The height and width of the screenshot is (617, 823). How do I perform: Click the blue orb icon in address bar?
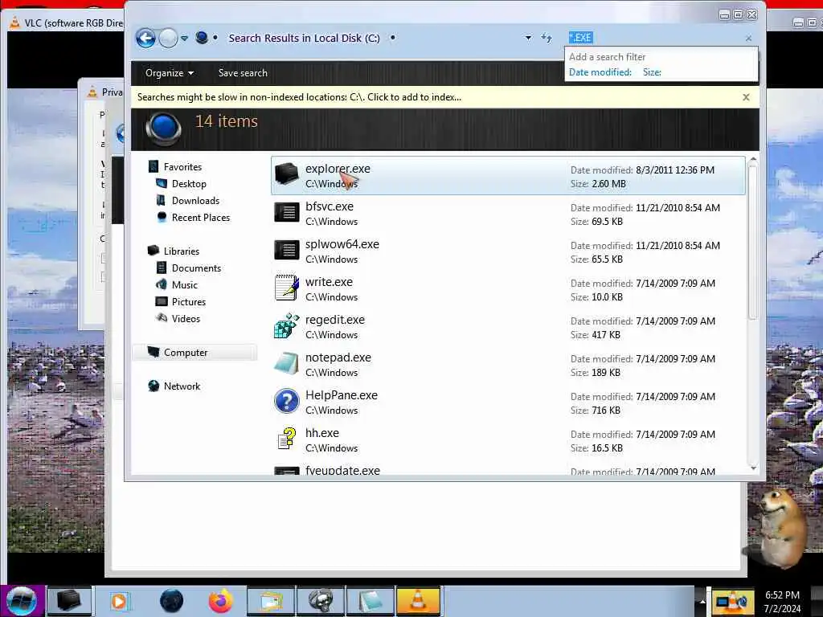coord(202,38)
